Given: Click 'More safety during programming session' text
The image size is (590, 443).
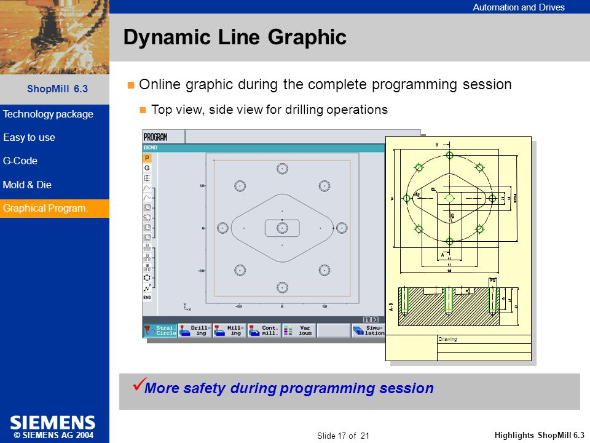Looking at the screenshot, I should (x=289, y=388).
